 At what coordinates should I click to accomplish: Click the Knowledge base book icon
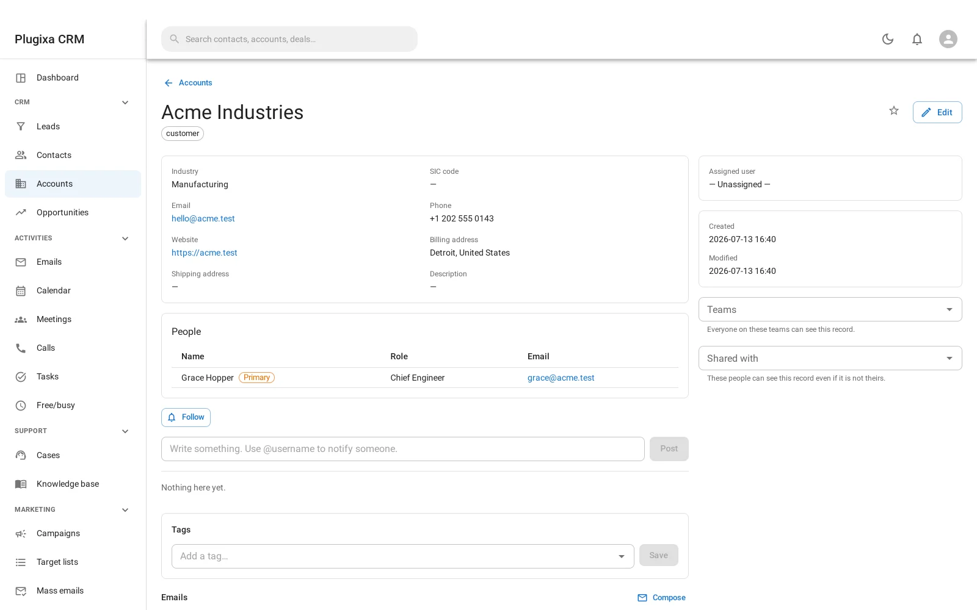(21, 484)
